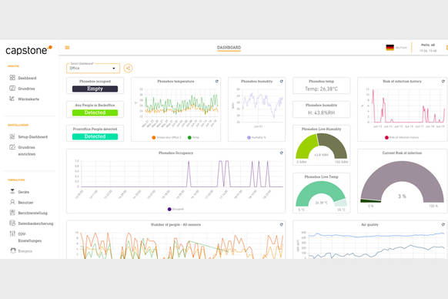Image resolution: width=448 pixels, height=299 pixels.
Task: Open Datenbanksicherung backup page
Action: click(x=35, y=223)
